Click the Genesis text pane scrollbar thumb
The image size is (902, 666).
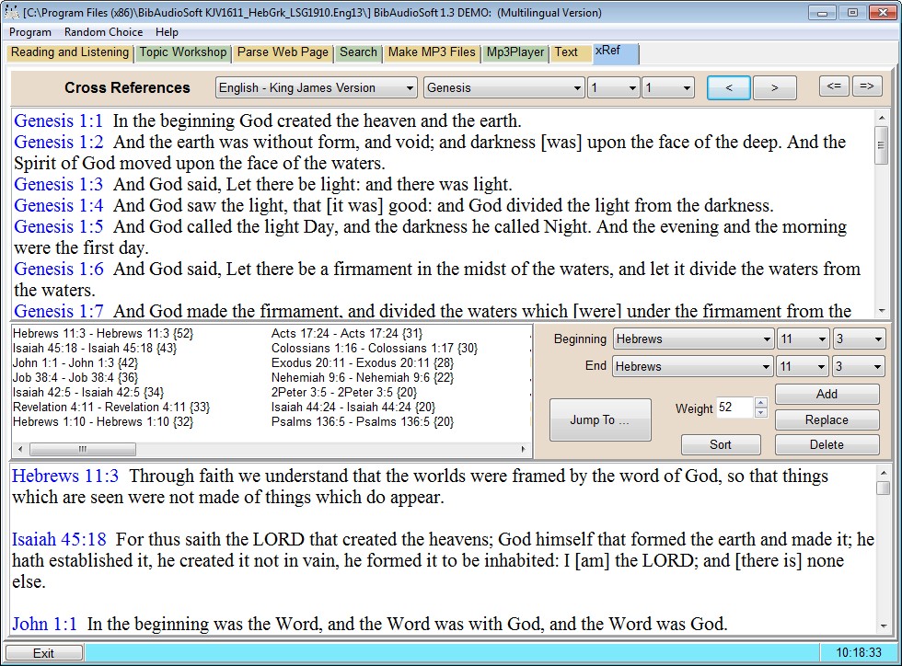[x=881, y=145]
